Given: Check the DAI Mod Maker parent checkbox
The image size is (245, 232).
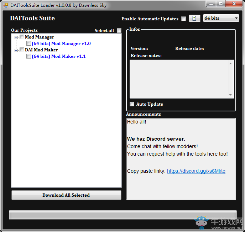Looking at the screenshot, I should tap(22, 50).
